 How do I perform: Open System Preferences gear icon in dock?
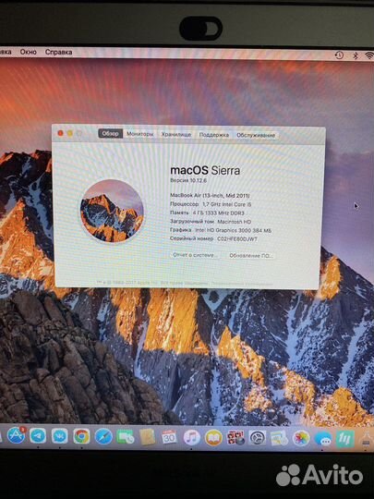(x=257, y=438)
